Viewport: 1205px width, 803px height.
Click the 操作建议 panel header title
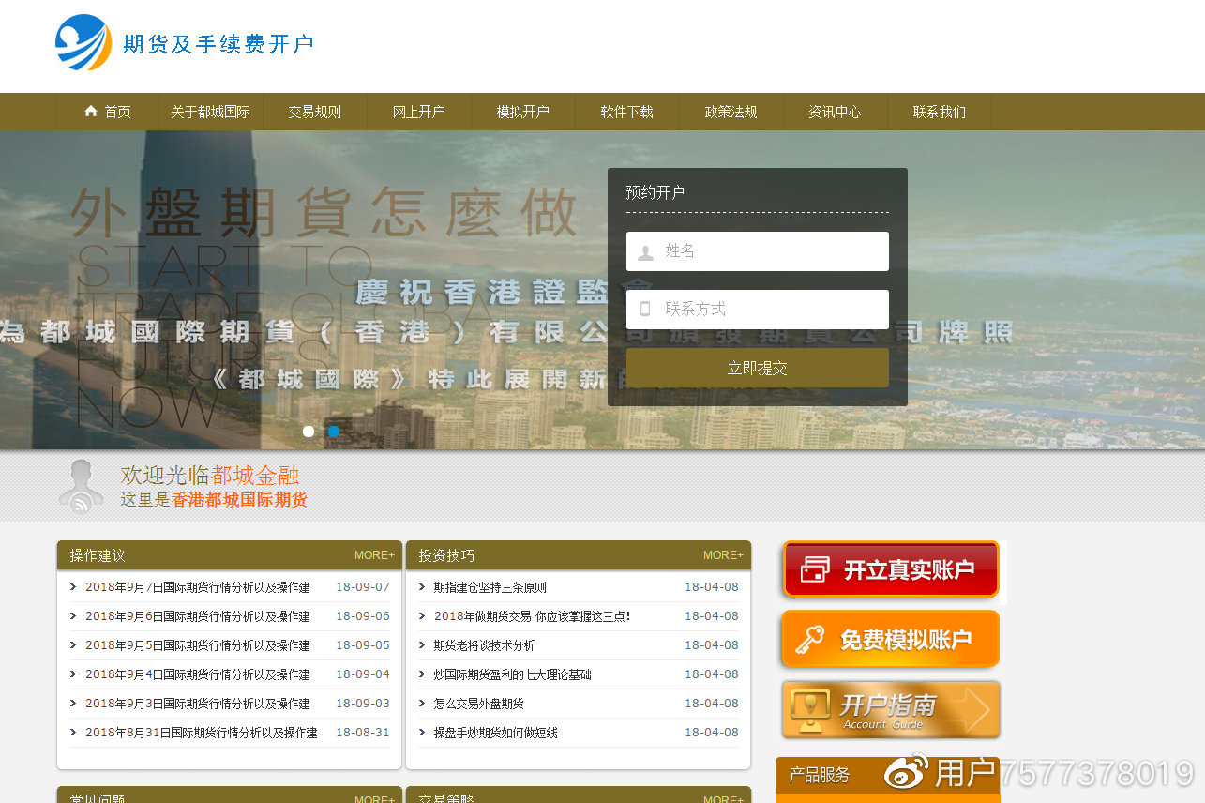click(98, 555)
